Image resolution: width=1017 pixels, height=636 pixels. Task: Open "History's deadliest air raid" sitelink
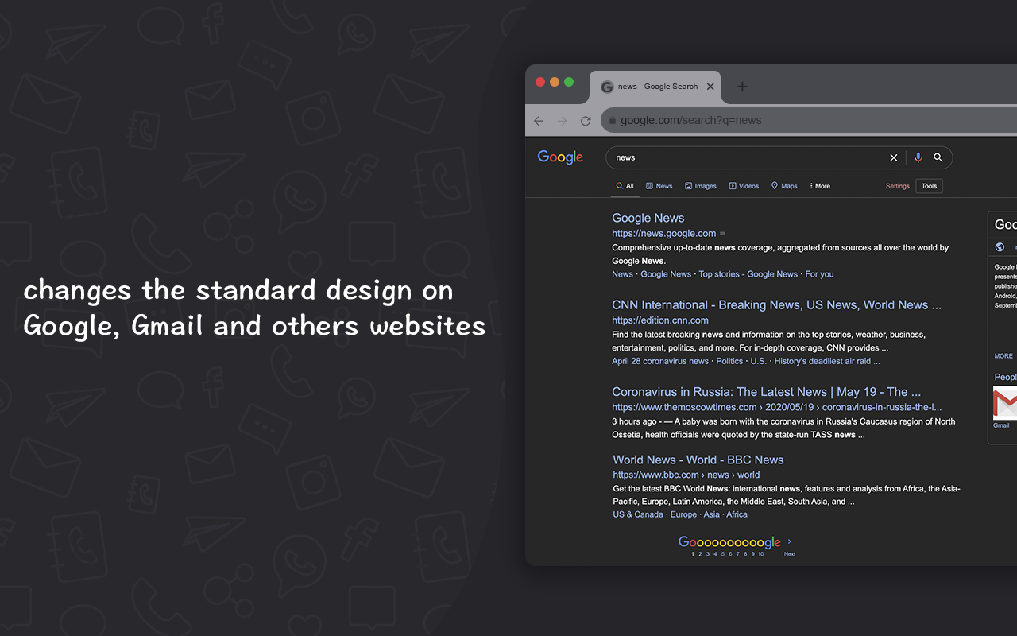coord(827,361)
